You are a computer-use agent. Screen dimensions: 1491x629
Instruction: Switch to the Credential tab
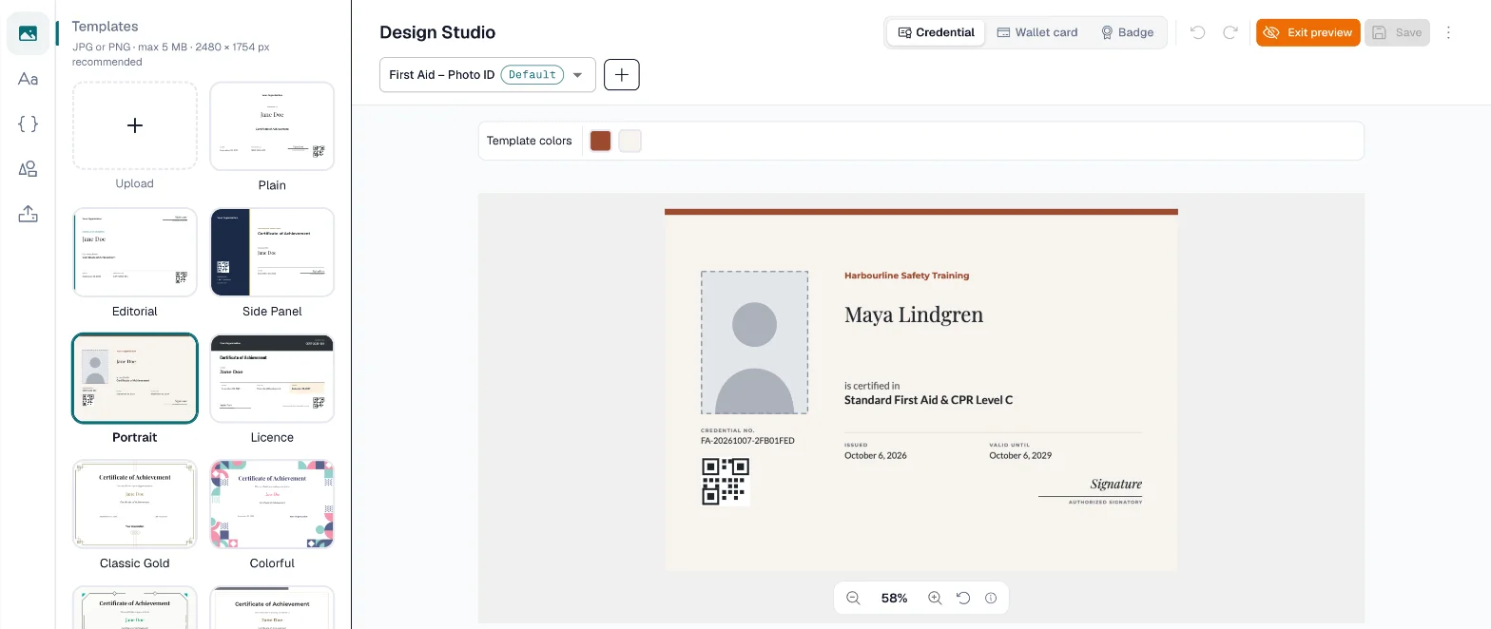936,32
